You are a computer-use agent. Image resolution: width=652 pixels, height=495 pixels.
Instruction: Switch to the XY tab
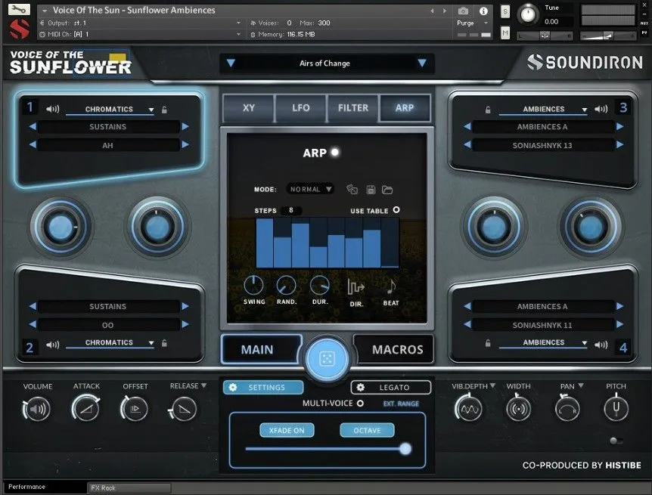pyautogui.click(x=249, y=108)
